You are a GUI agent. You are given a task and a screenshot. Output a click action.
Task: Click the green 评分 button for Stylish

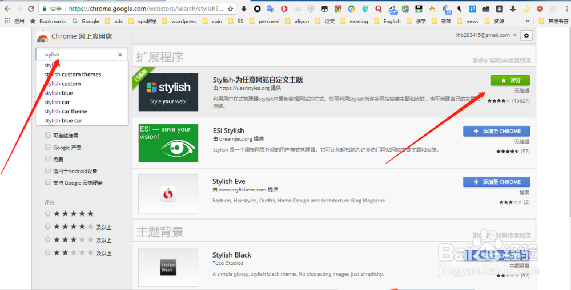pyautogui.click(x=510, y=80)
